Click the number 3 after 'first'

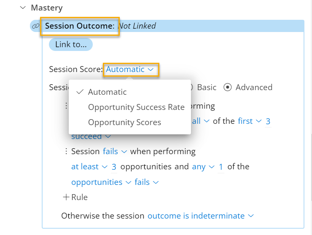(268, 121)
